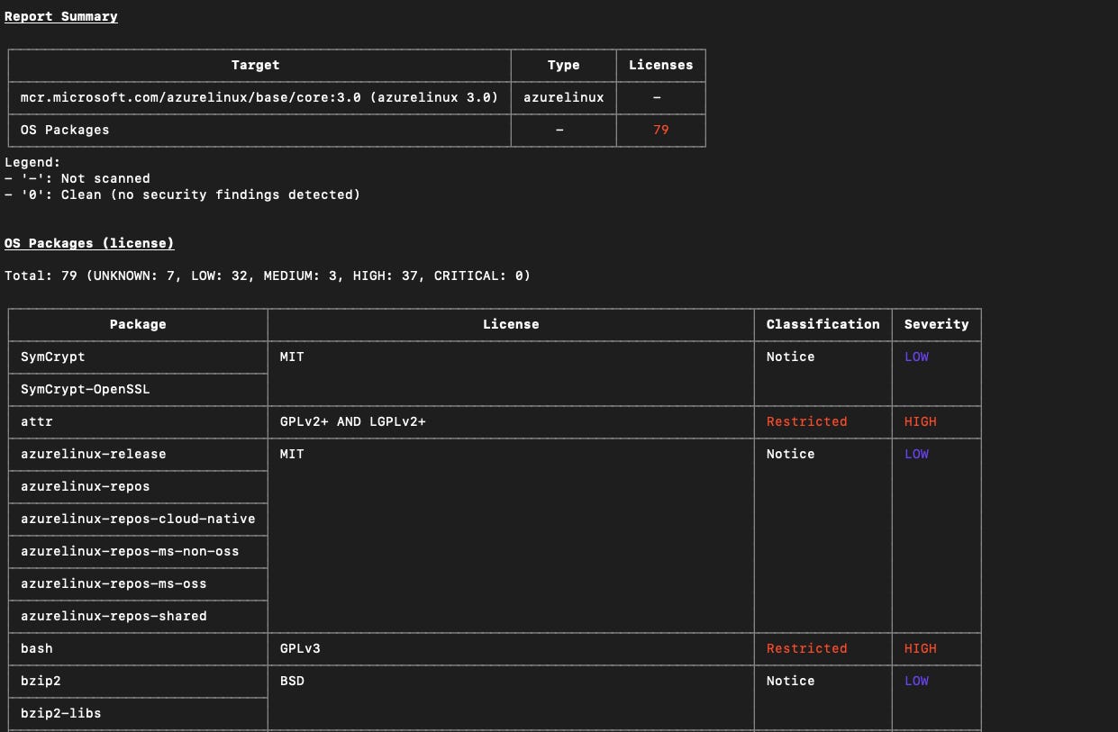This screenshot has width=1118, height=732.
Task: Click the MIT license in azurelinux-release row
Action: [x=292, y=454]
